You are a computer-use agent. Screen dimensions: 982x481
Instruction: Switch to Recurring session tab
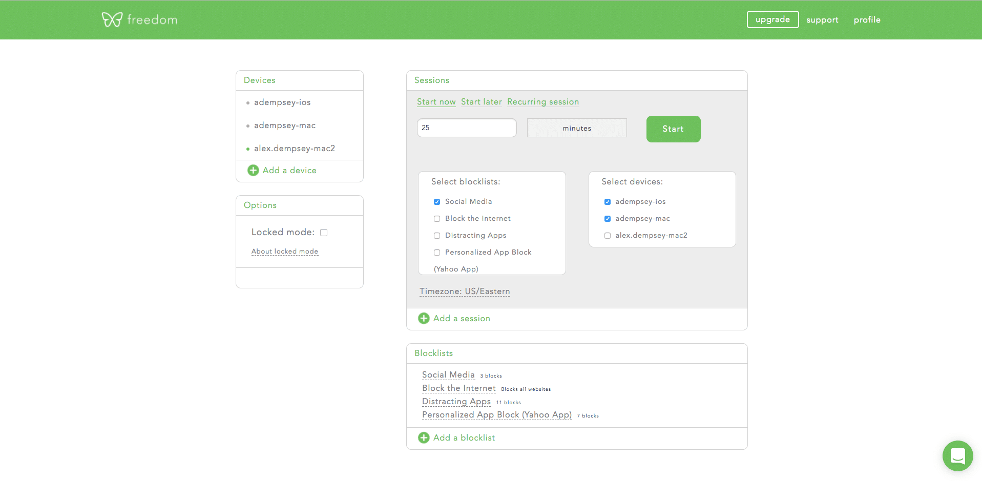[x=543, y=101]
